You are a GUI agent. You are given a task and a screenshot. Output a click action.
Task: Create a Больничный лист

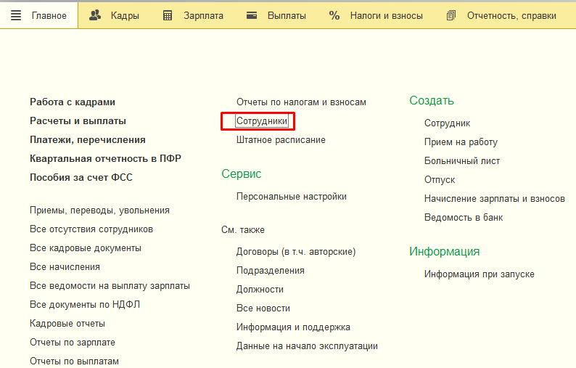pyautogui.click(x=462, y=161)
